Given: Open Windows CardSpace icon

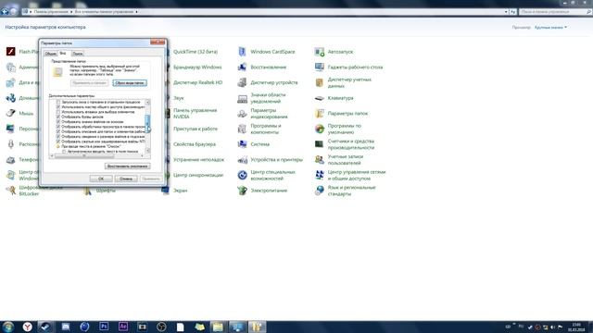Looking at the screenshot, I should pyautogui.click(x=243, y=52).
